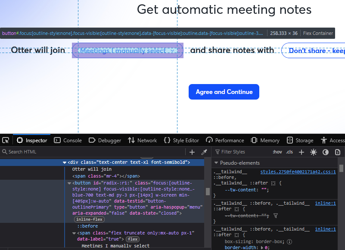Click the filter icon beside tw-content
Viewport: 345px width, 250px height.
point(276,216)
